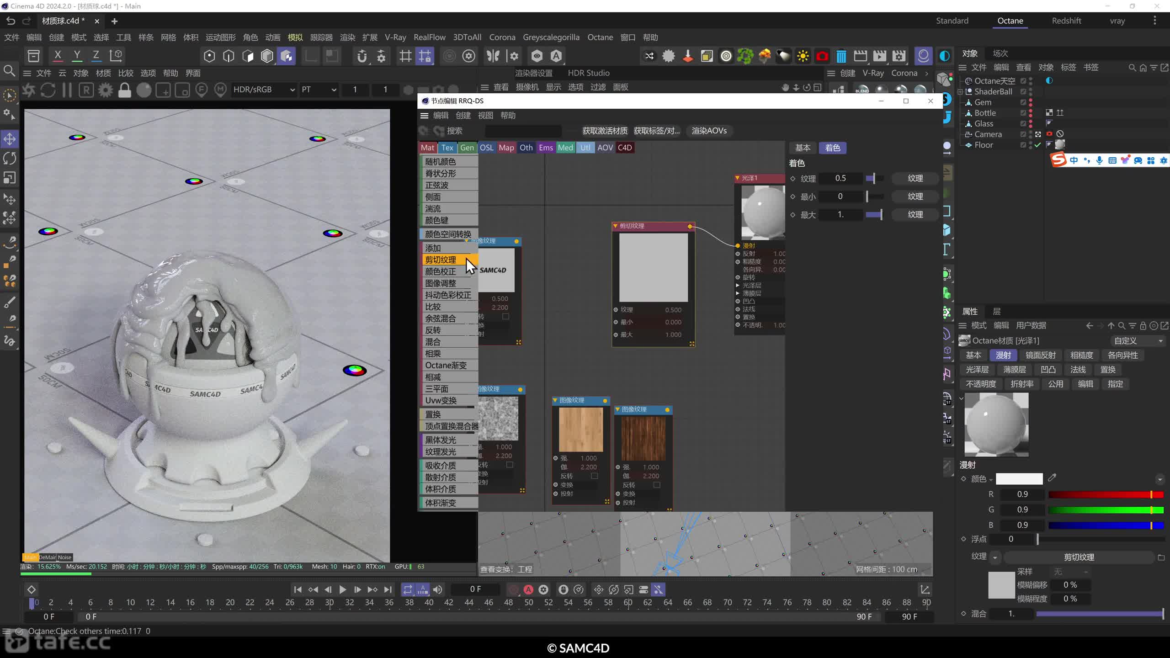This screenshot has width=1170, height=658.
Task: Select the Move tool in left toolbar
Action: (10, 139)
